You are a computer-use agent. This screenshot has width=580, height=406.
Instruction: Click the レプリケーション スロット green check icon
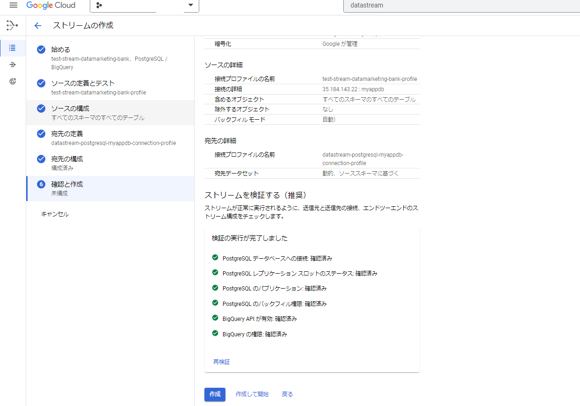[x=215, y=272]
